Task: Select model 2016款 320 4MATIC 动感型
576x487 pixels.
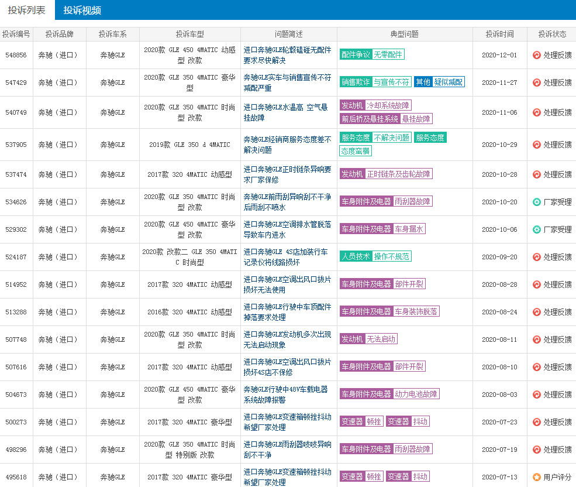Action: [189, 313]
